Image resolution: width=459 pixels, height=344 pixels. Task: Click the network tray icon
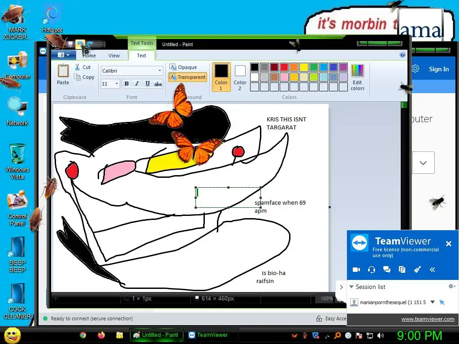coord(370,335)
